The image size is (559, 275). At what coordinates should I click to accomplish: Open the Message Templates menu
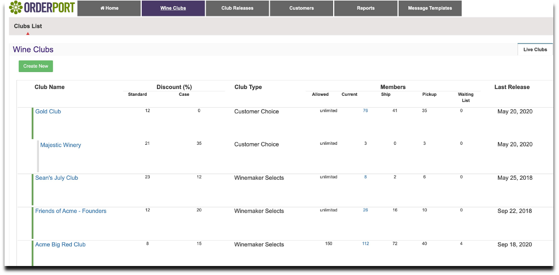pos(430,8)
